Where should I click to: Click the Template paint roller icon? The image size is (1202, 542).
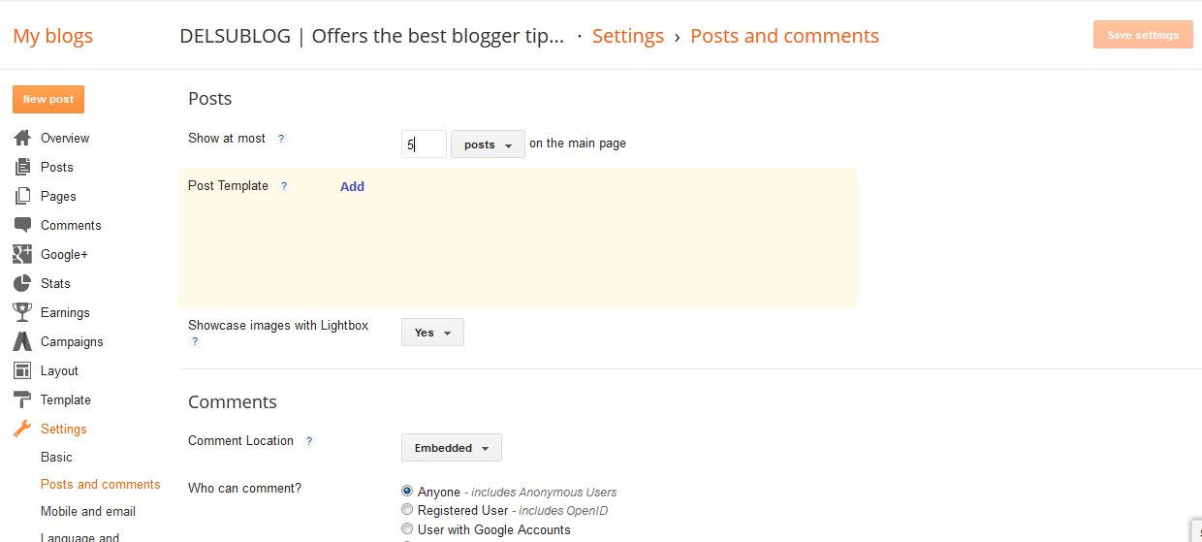click(22, 399)
